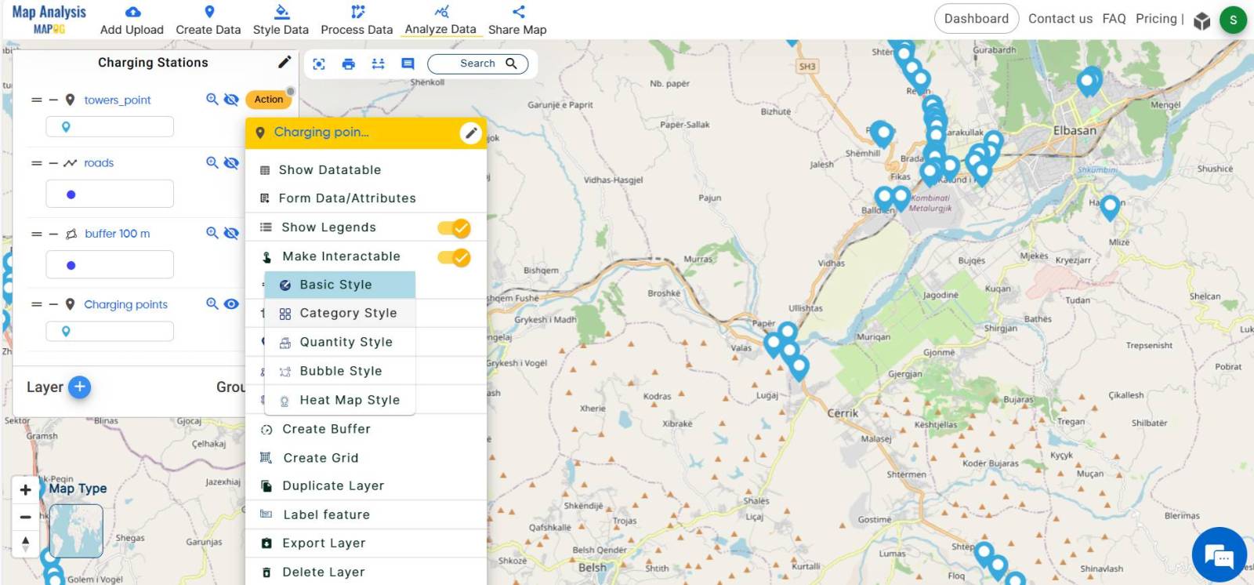
Task: Click the buffer 100 m legend swatch
Action: point(110,264)
